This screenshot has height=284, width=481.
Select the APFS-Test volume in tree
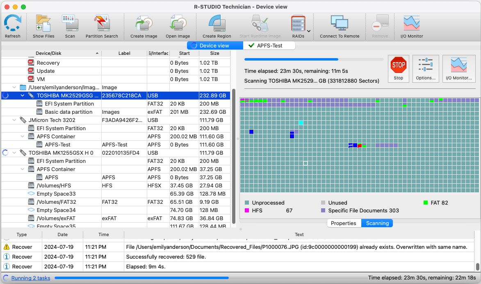coord(116,144)
